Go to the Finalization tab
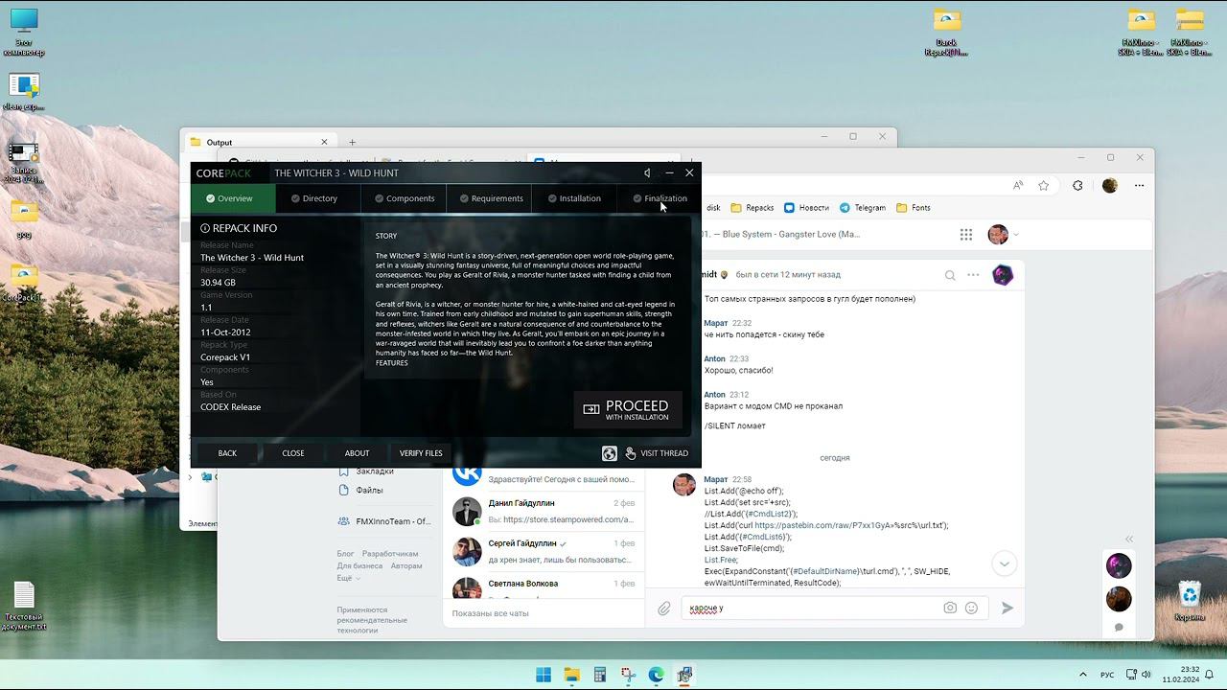The height and width of the screenshot is (690, 1227). click(659, 198)
